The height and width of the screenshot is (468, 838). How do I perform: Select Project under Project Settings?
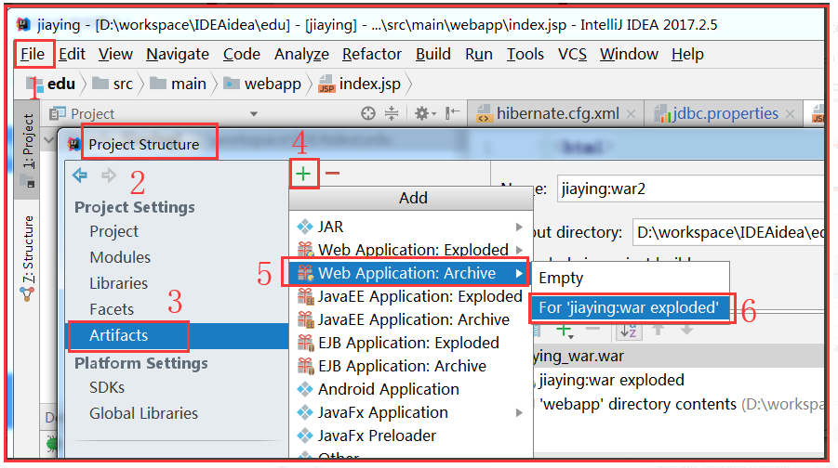coord(113,231)
